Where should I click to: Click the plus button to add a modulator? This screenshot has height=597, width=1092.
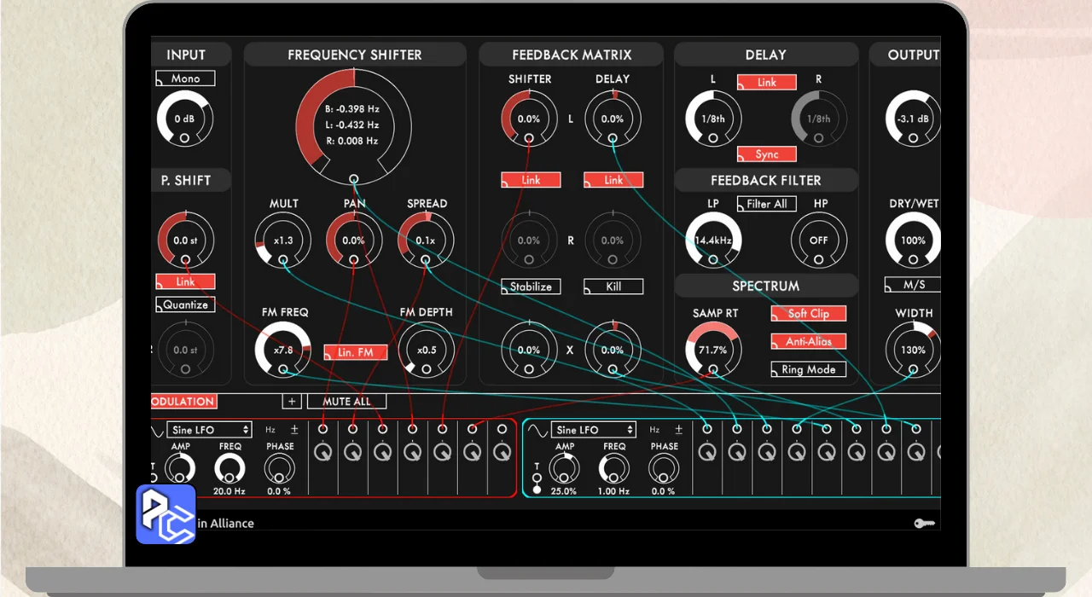292,401
